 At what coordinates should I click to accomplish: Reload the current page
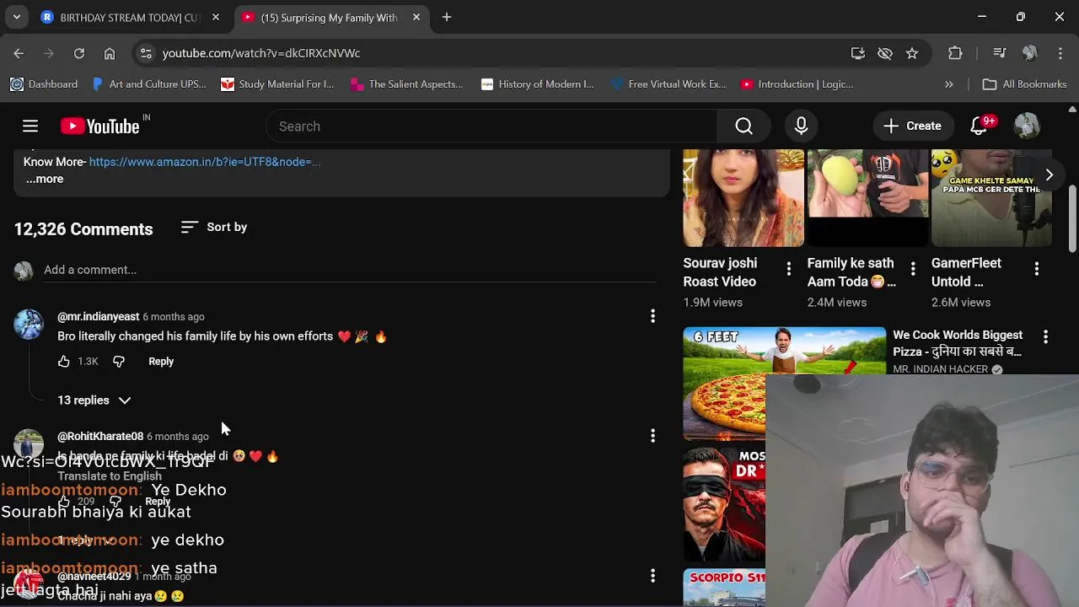coord(79,53)
